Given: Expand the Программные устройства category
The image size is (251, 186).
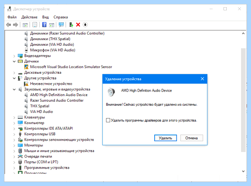Looking at the screenshot, I should point(14,168).
